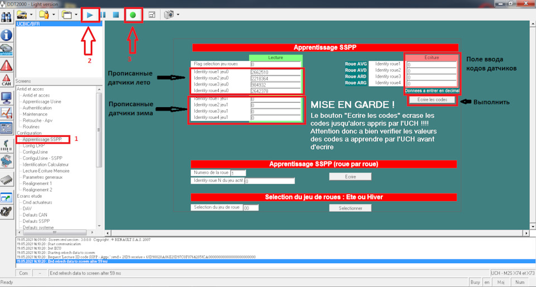The width and height of the screenshot is (536, 287).
Task: Click the Ecrire les codes button
Action: [432, 99]
